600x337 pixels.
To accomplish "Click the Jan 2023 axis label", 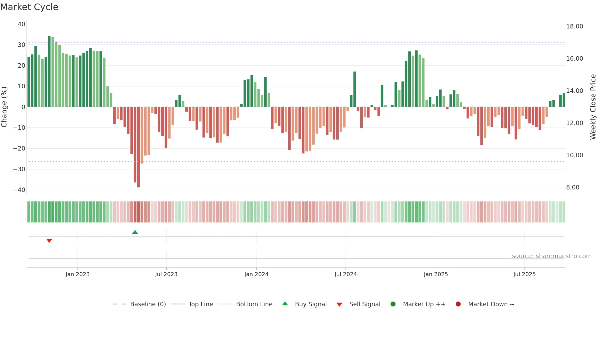I will tap(77, 274).
